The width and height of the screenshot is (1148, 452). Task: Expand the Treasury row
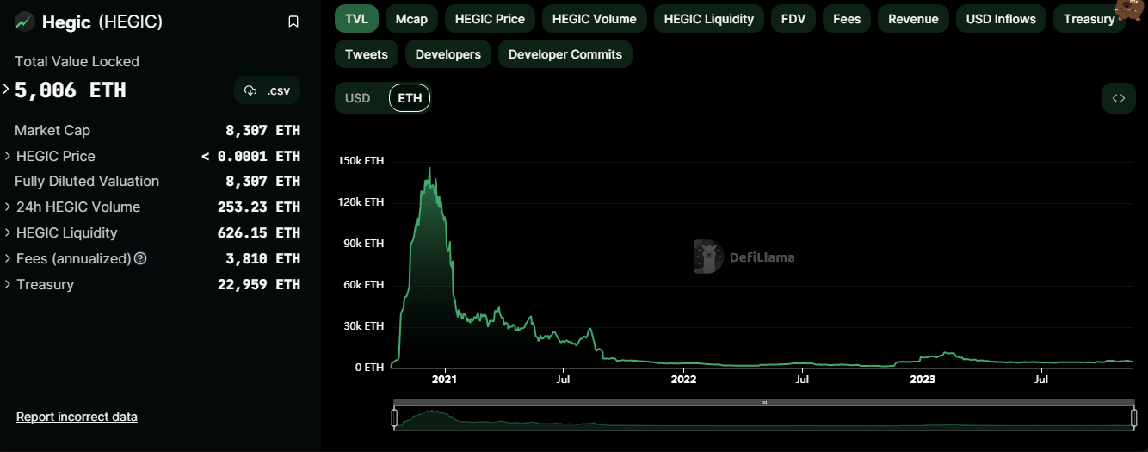[8, 284]
